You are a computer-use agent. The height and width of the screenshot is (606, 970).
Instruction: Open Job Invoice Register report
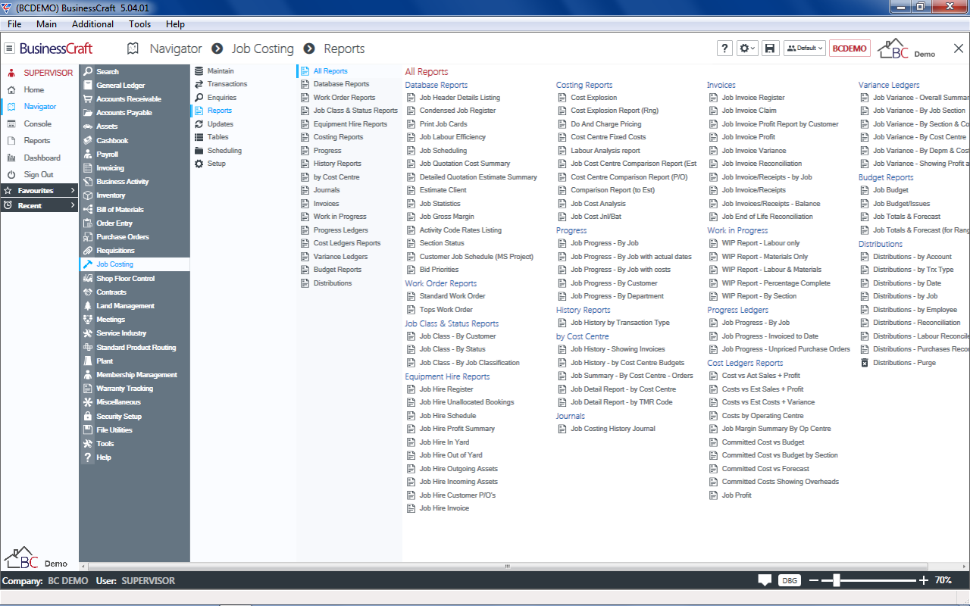753,98
